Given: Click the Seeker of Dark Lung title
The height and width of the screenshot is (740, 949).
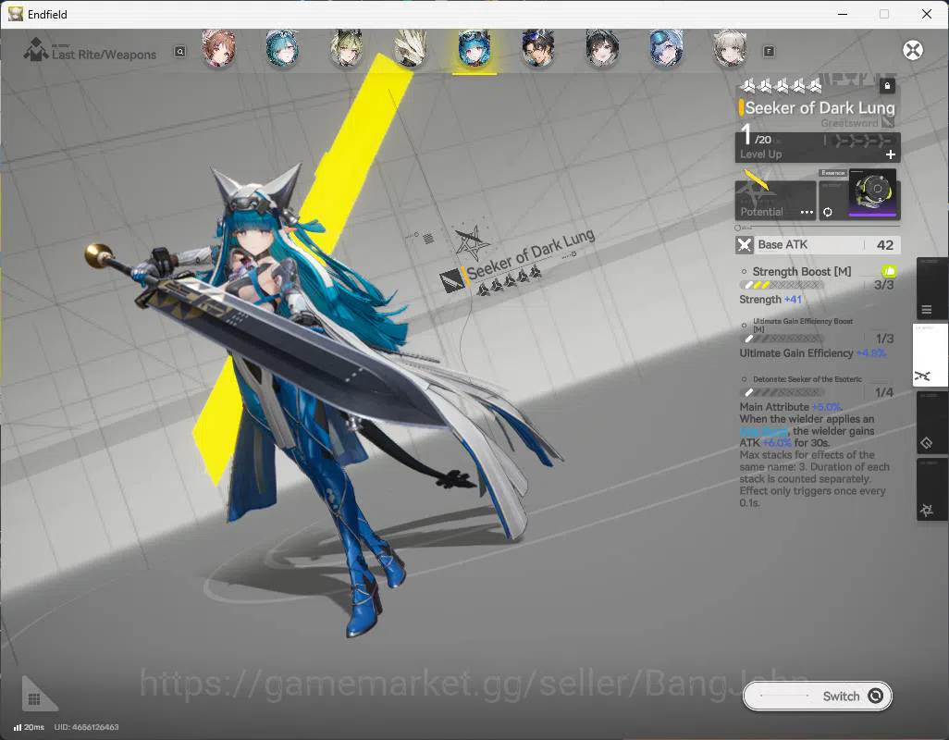Looking at the screenshot, I should pyautogui.click(x=820, y=107).
